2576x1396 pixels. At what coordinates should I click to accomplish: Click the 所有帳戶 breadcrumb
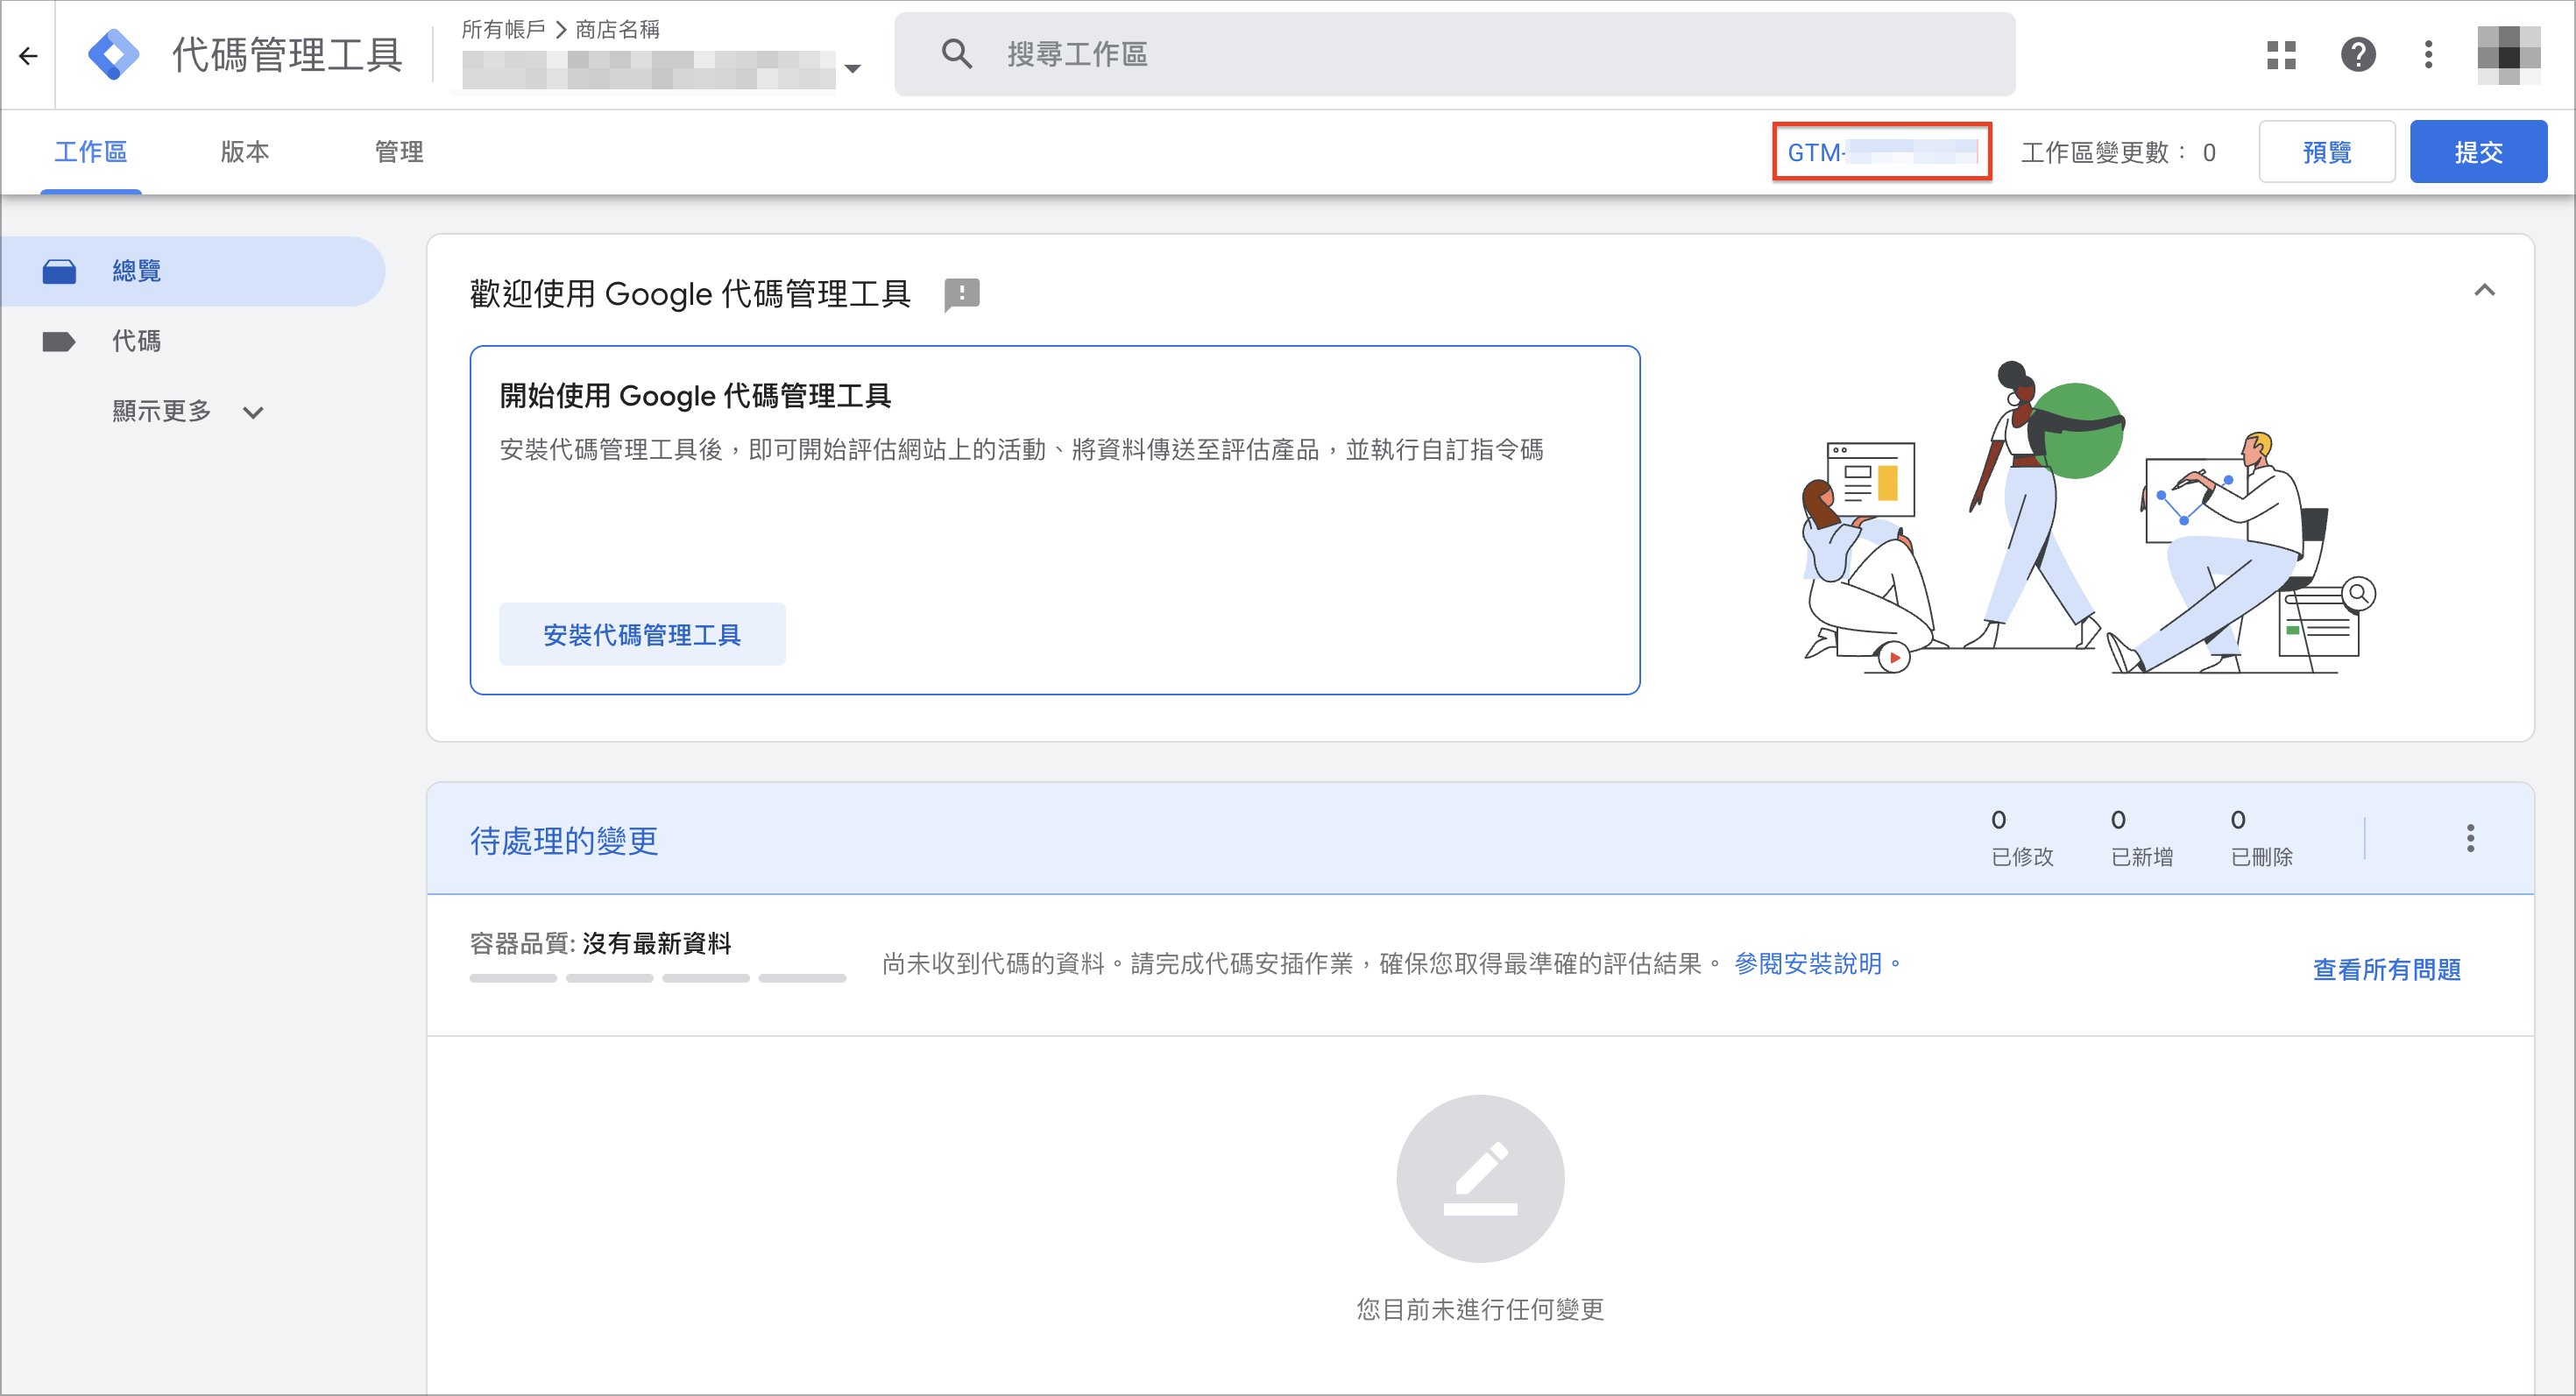click(x=503, y=29)
